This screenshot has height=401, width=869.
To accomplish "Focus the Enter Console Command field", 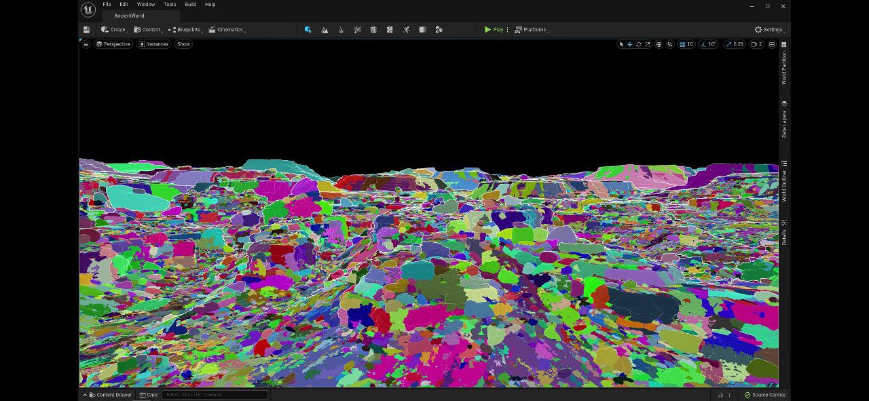I will (215, 395).
